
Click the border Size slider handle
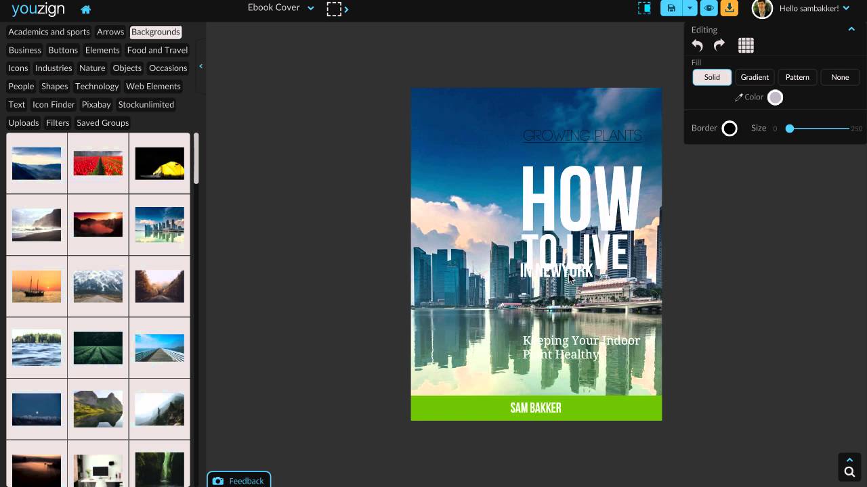point(790,129)
